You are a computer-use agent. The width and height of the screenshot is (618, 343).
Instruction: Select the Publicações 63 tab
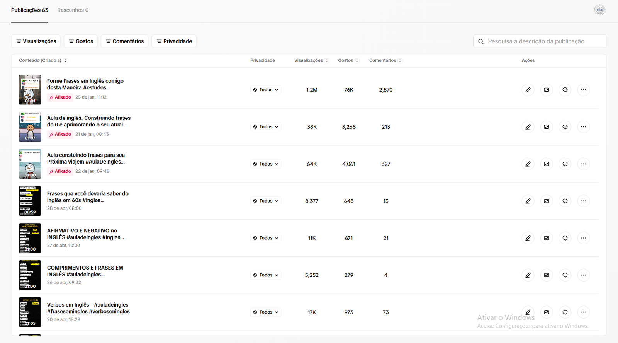click(30, 10)
